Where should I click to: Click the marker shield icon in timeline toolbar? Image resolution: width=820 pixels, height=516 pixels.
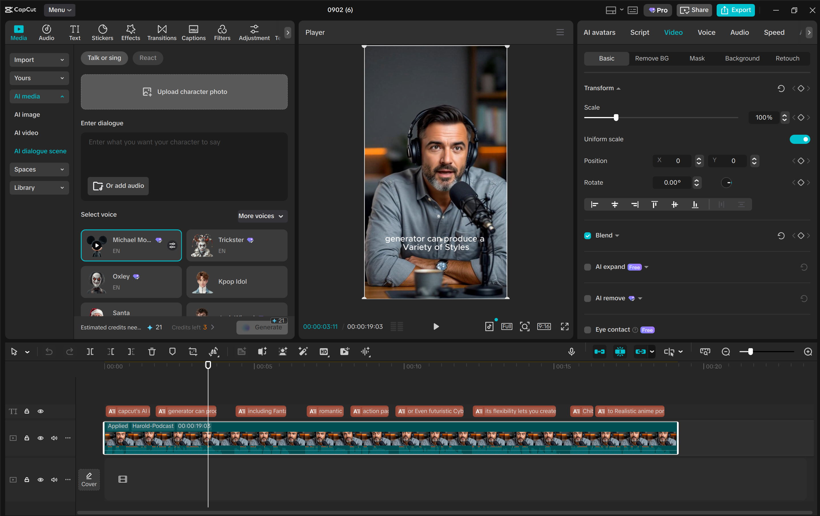pos(172,352)
